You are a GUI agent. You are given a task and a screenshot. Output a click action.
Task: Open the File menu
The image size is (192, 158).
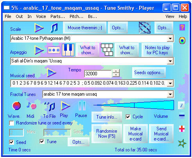coord(8,16)
